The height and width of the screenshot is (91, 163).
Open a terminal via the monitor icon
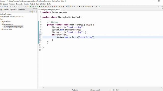[x=5, y=7]
